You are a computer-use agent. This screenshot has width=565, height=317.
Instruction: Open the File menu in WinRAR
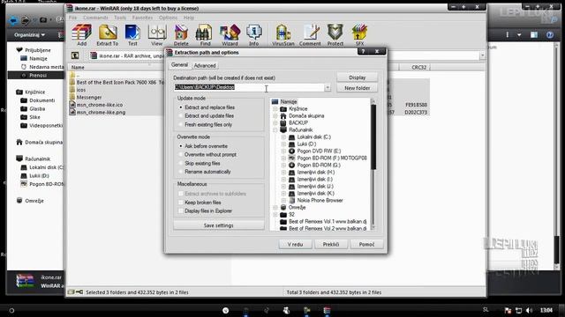(x=72, y=18)
